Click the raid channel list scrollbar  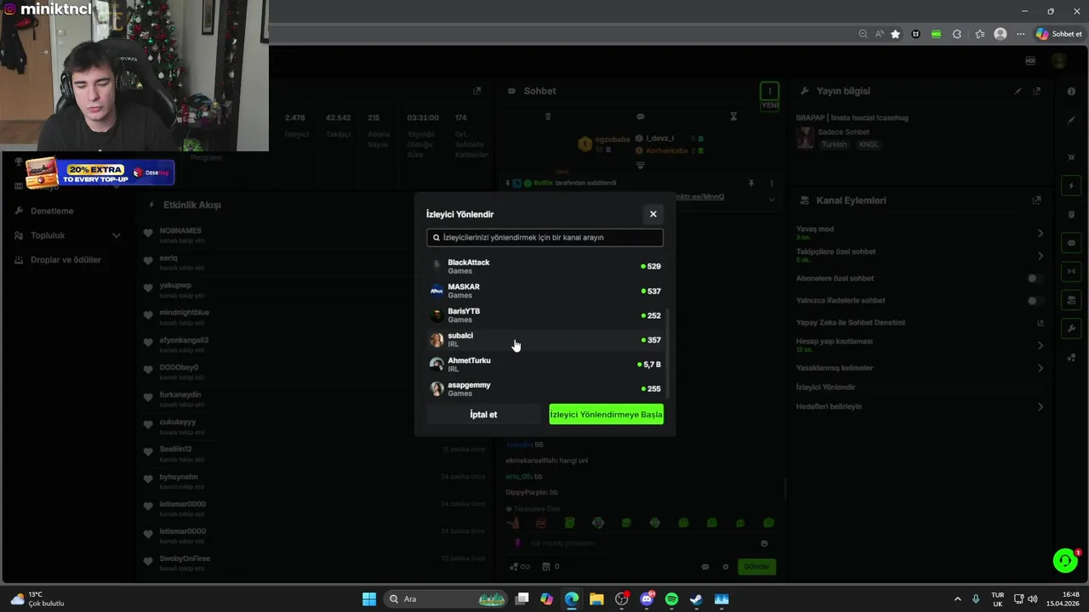(667, 353)
